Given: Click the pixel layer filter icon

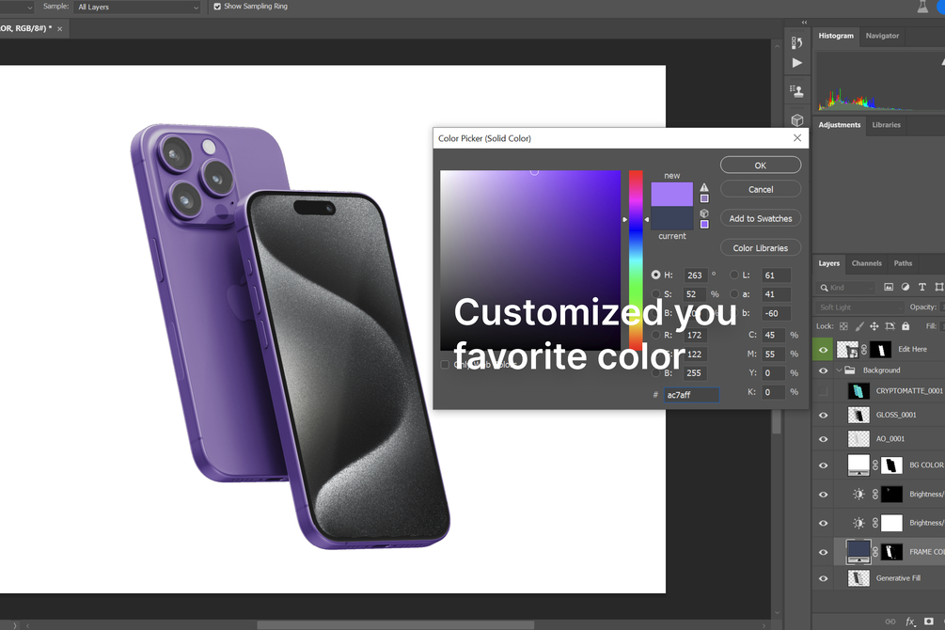Looking at the screenshot, I should 889,287.
